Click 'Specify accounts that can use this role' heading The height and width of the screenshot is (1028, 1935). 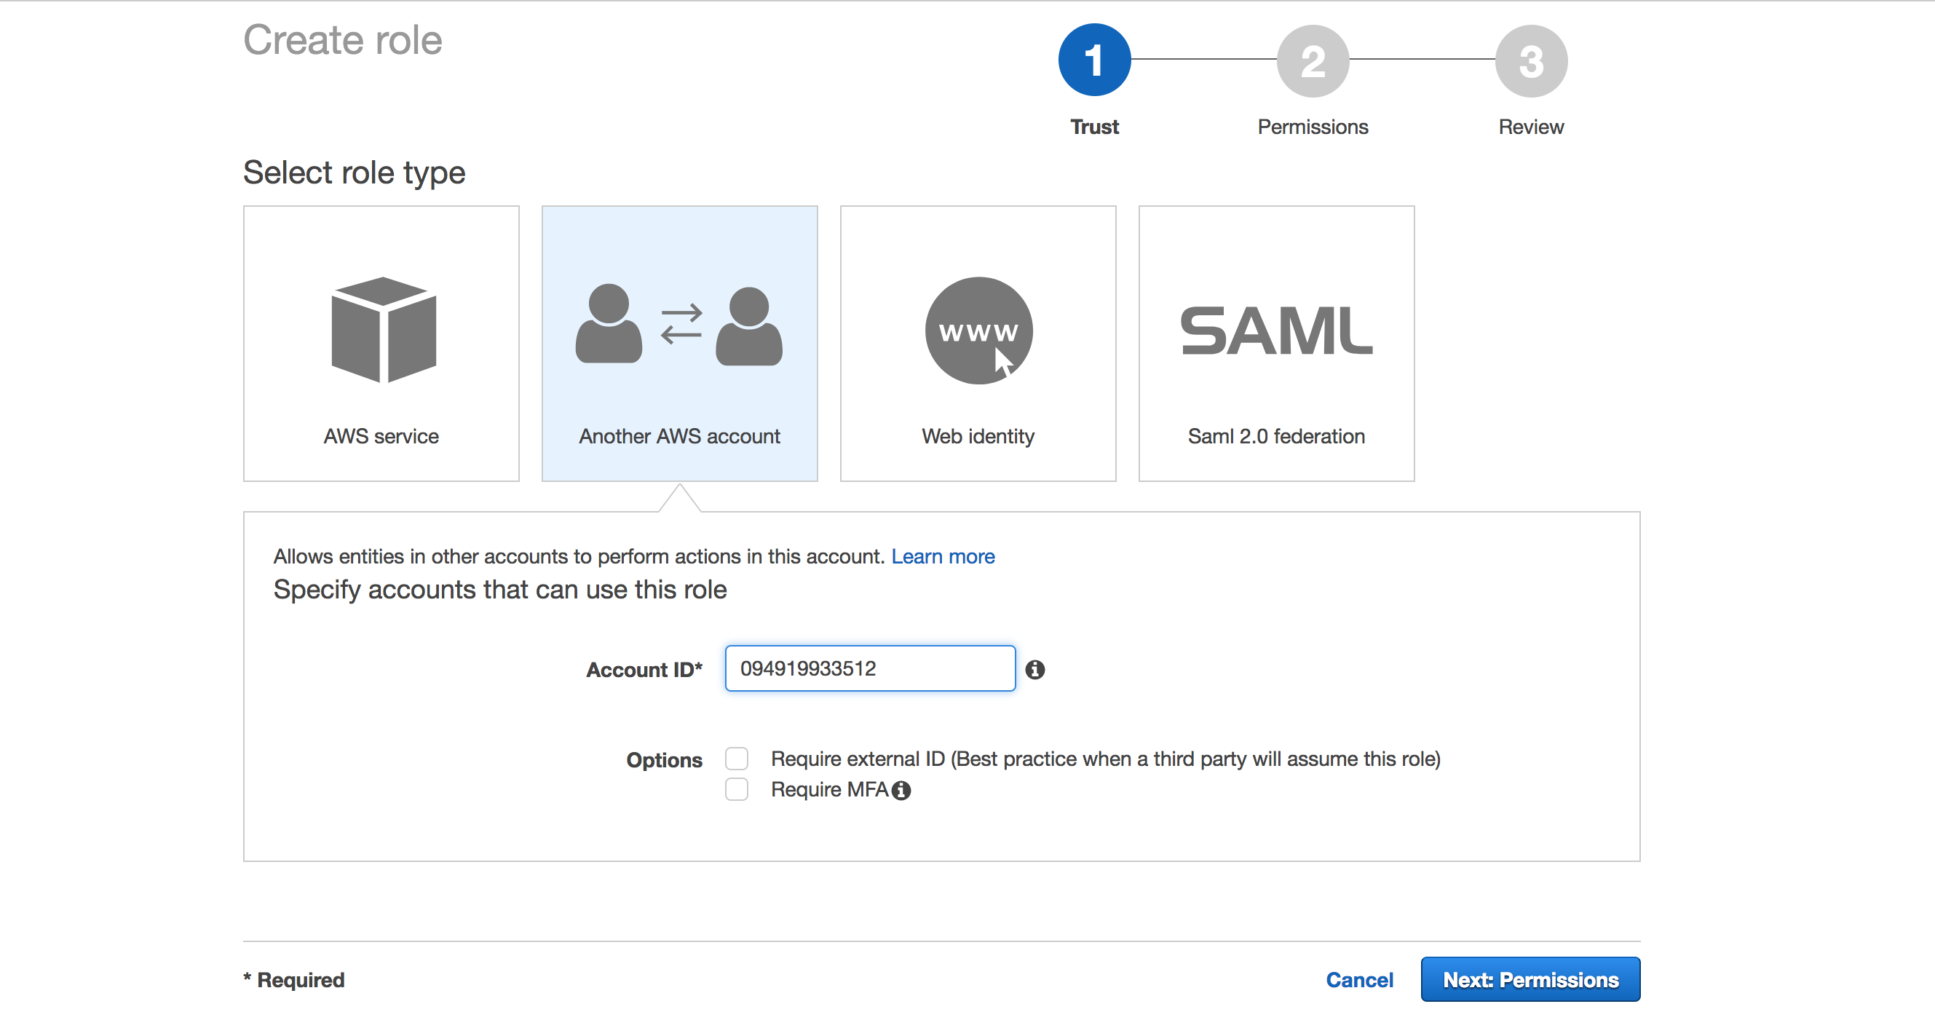click(500, 590)
